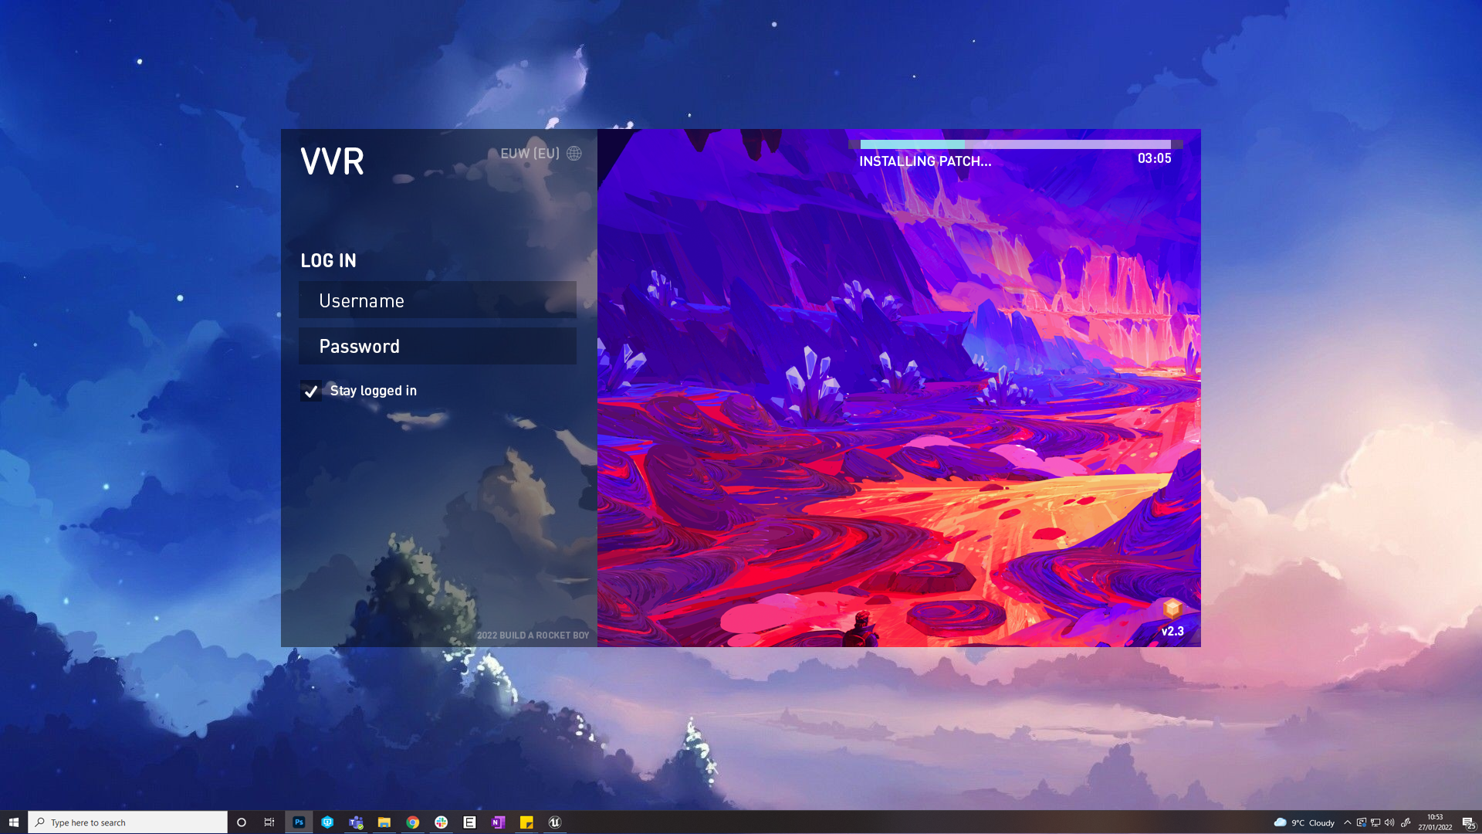Click the orange cube icon above v2.3
Image resolution: width=1482 pixels, height=834 pixels.
point(1172,609)
